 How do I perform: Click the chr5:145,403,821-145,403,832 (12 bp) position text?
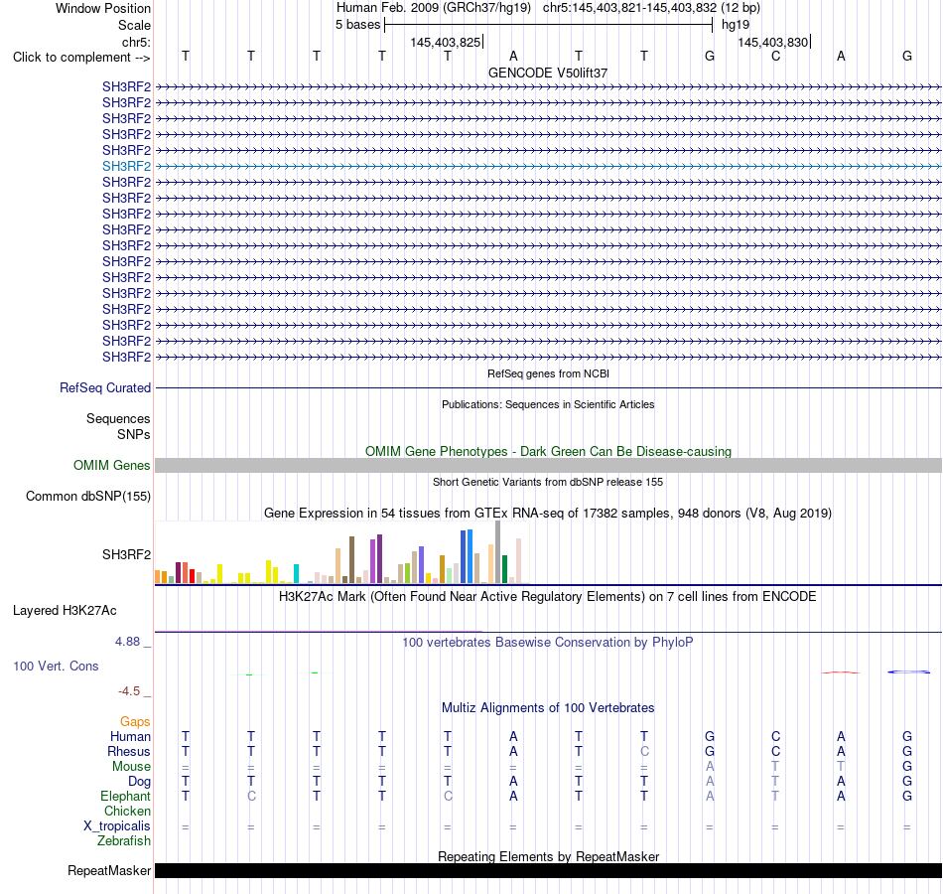pos(651,8)
